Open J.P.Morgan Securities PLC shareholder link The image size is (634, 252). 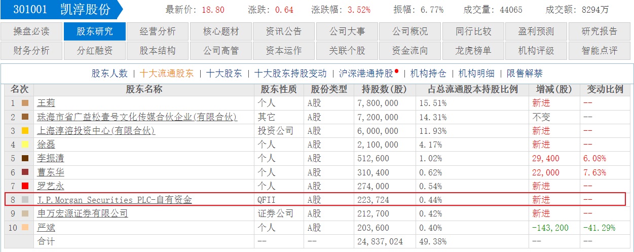tap(115, 200)
